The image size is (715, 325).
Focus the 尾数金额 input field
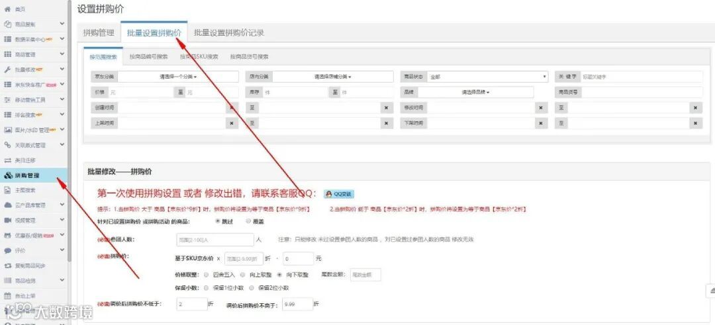(365, 275)
